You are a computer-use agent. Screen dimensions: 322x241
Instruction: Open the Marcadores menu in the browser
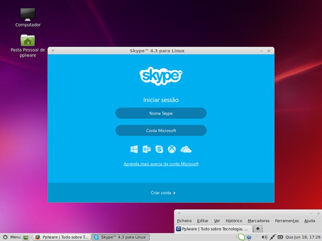[259, 221]
